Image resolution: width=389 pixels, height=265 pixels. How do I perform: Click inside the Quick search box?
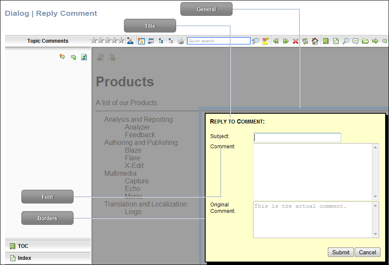pos(218,41)
